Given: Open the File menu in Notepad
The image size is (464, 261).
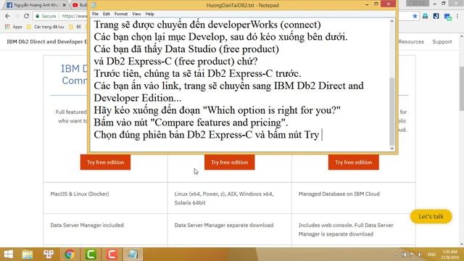Looking at the screenshot, I should coord(95,14).
